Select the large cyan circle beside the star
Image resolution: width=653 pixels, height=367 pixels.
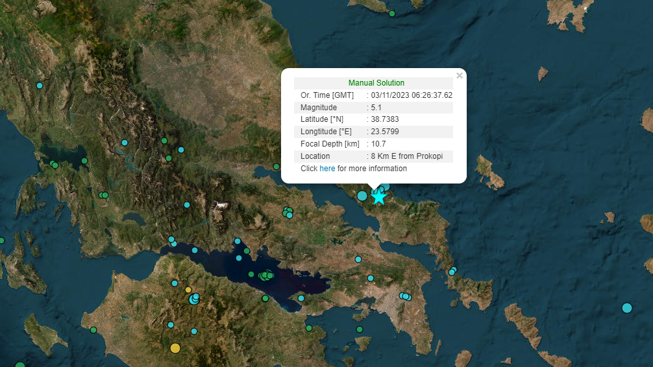click(x=362, y=195)
